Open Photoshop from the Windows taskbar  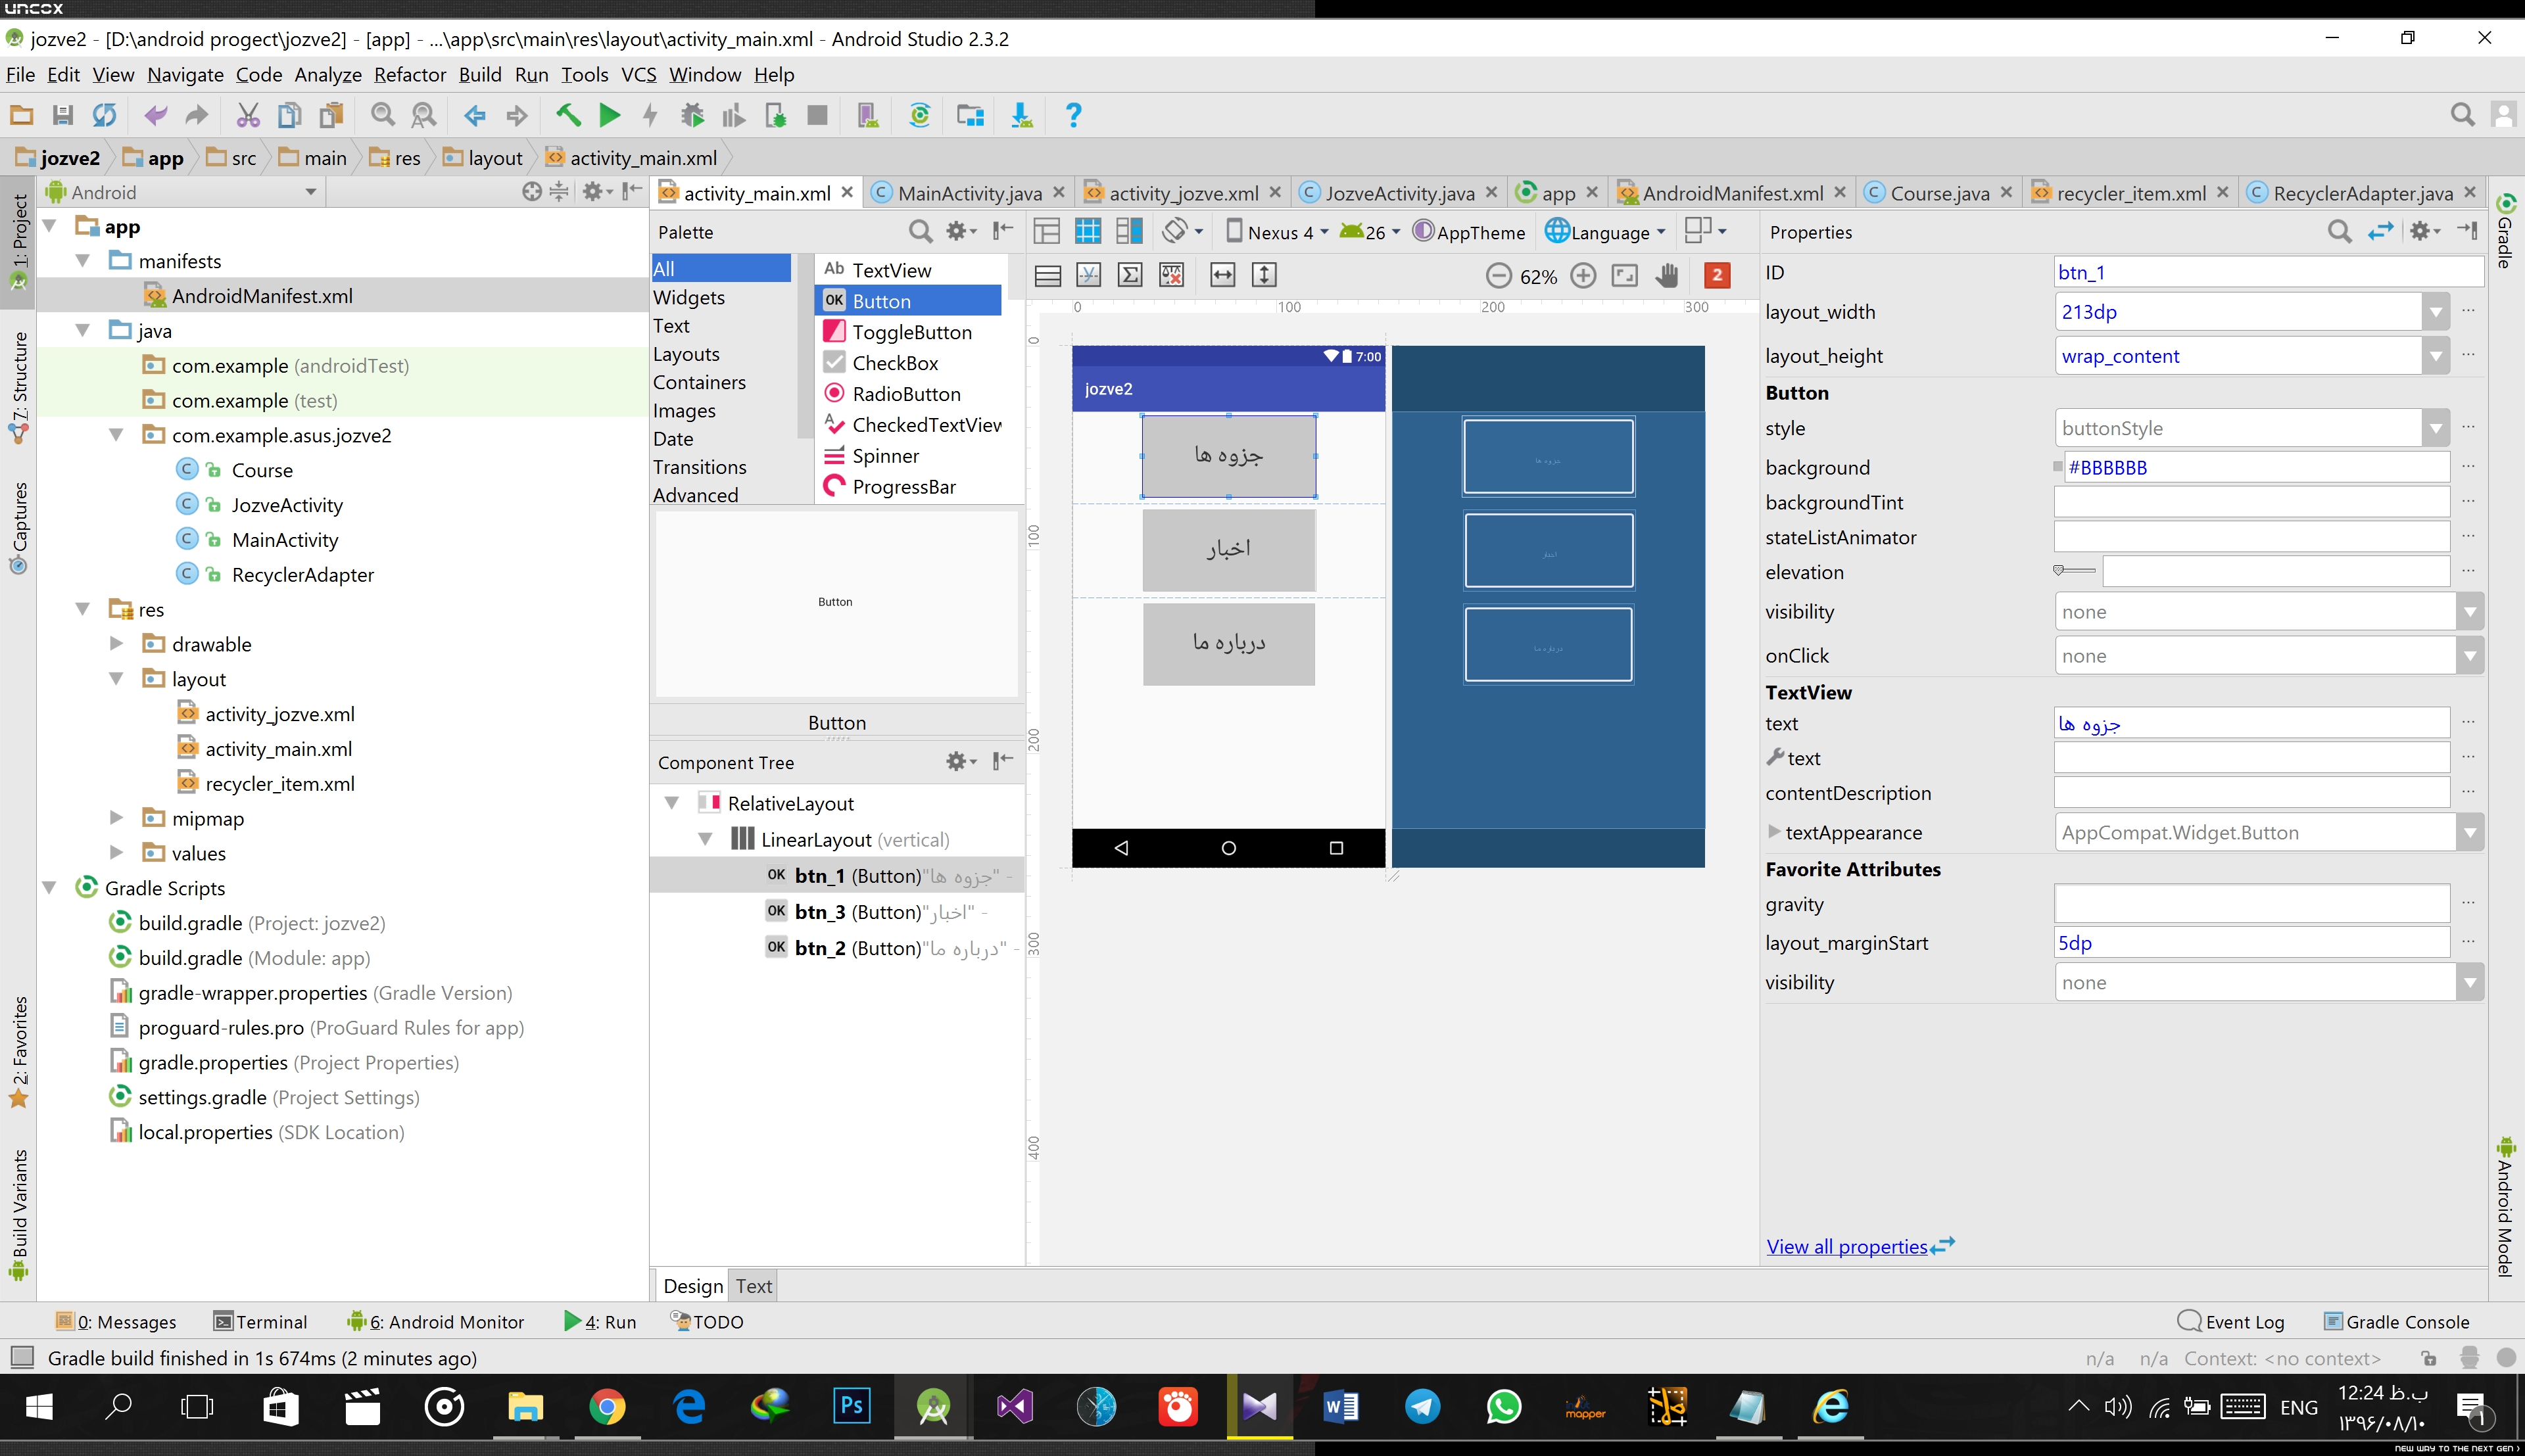(851, 1407)
